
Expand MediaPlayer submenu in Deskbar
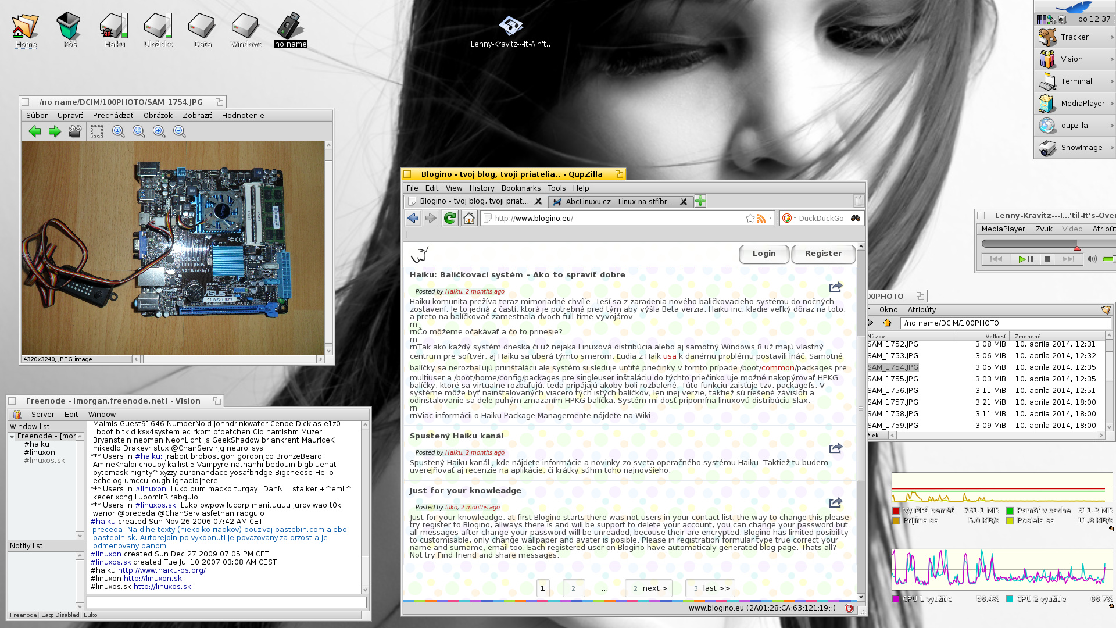pos(1112,104)
